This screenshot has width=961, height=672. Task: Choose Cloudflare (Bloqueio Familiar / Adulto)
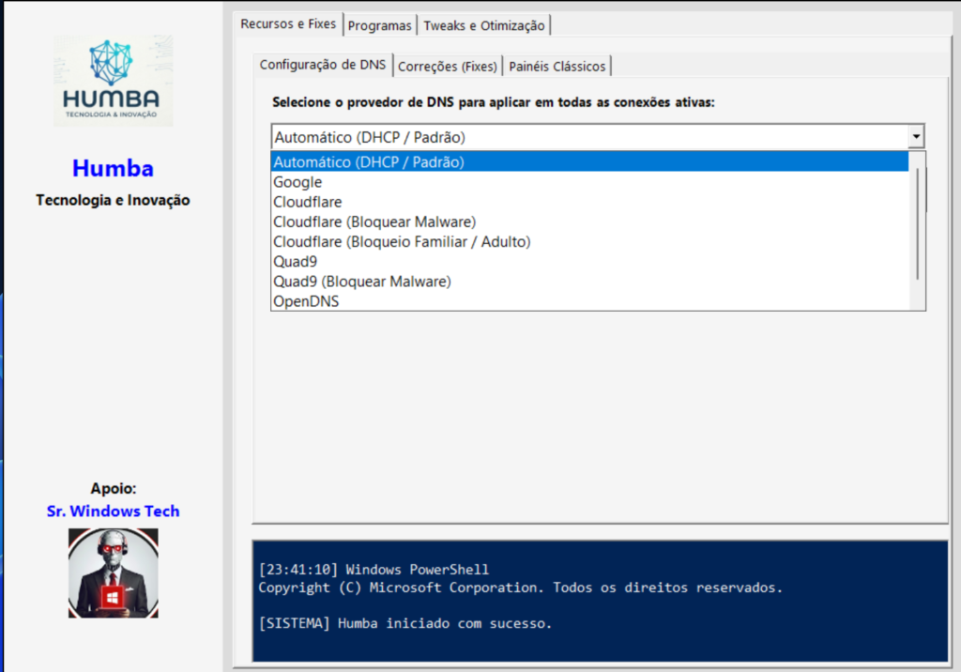[x=402, y=241]
